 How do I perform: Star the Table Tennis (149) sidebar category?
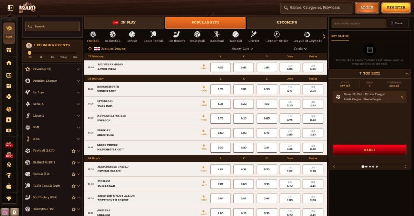[x=74, y=186]
